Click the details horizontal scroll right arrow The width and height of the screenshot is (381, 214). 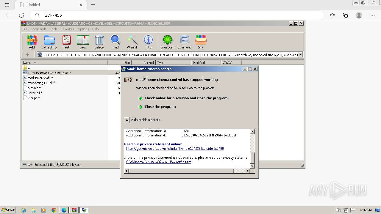247,171
